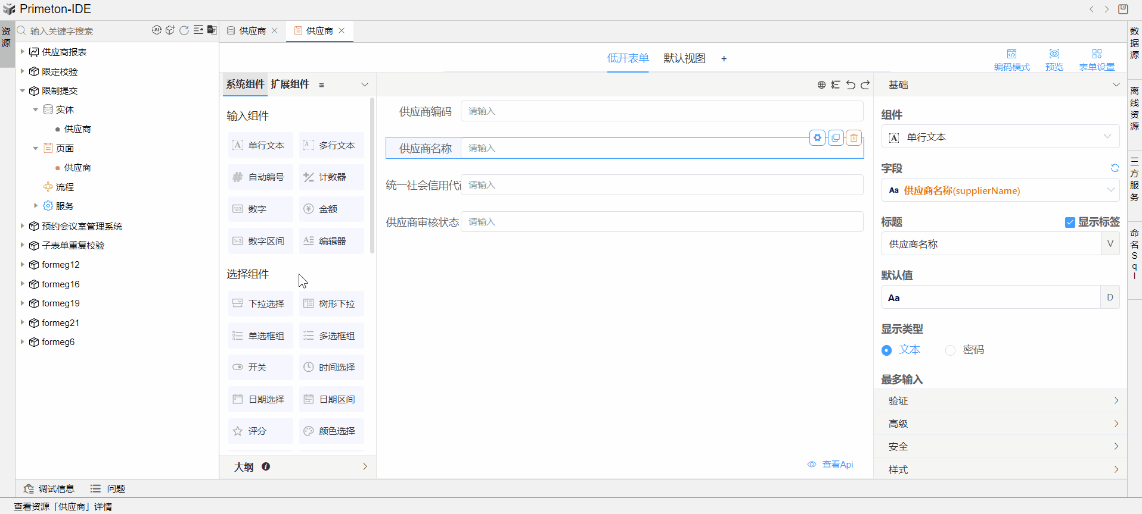Expand the 预约会议室管理系统 tree node

point(23,226)
